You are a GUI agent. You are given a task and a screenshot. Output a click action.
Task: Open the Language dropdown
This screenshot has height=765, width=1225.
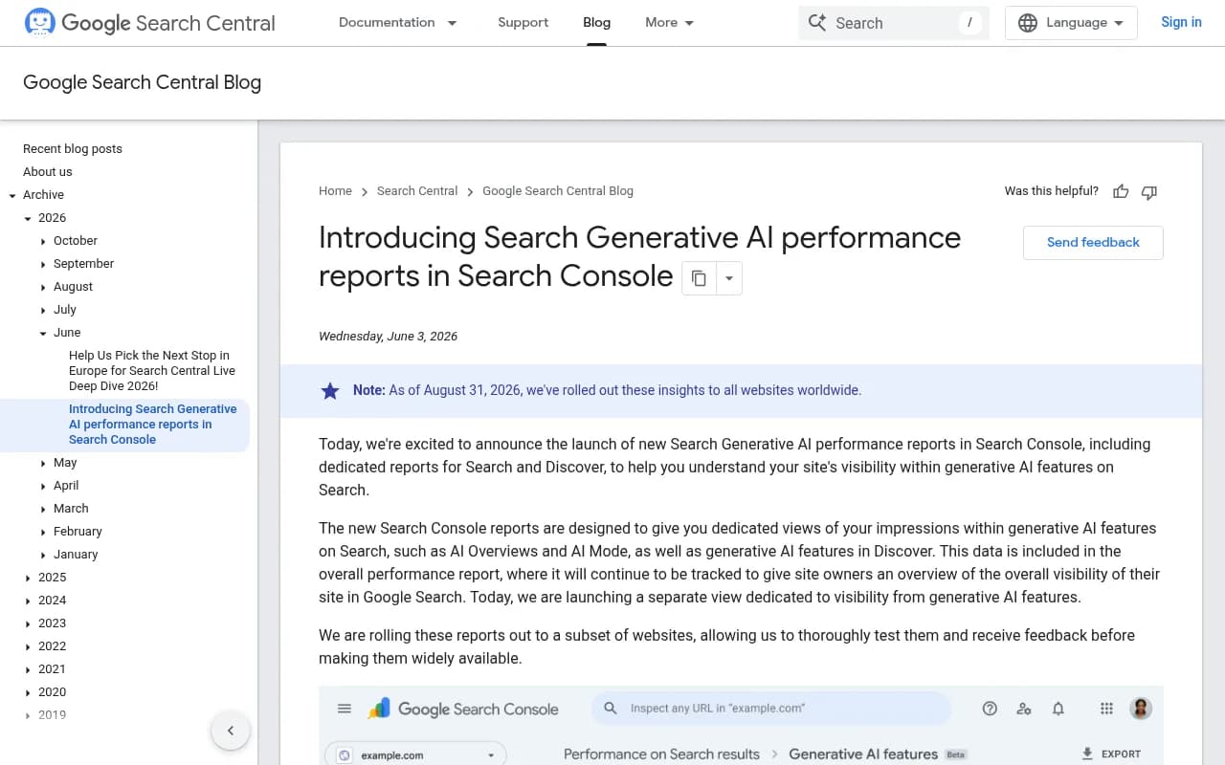tap(1071, 23)
